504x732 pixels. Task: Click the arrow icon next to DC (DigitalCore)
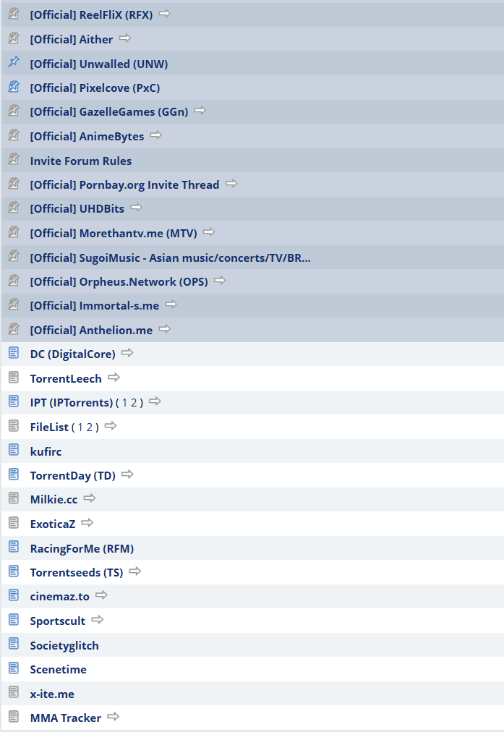click(x=127, y=353)
